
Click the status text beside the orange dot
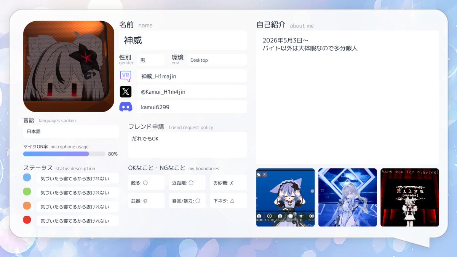click(x=78, y=207)
